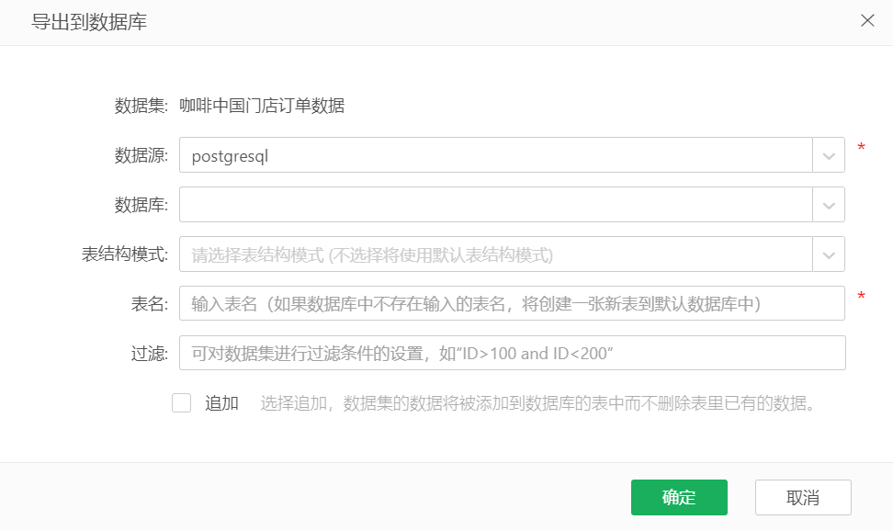
Task: Click the dataset name 咖啡中国门店订单数据
Action: pyautogui.click(x=262, y=106)
